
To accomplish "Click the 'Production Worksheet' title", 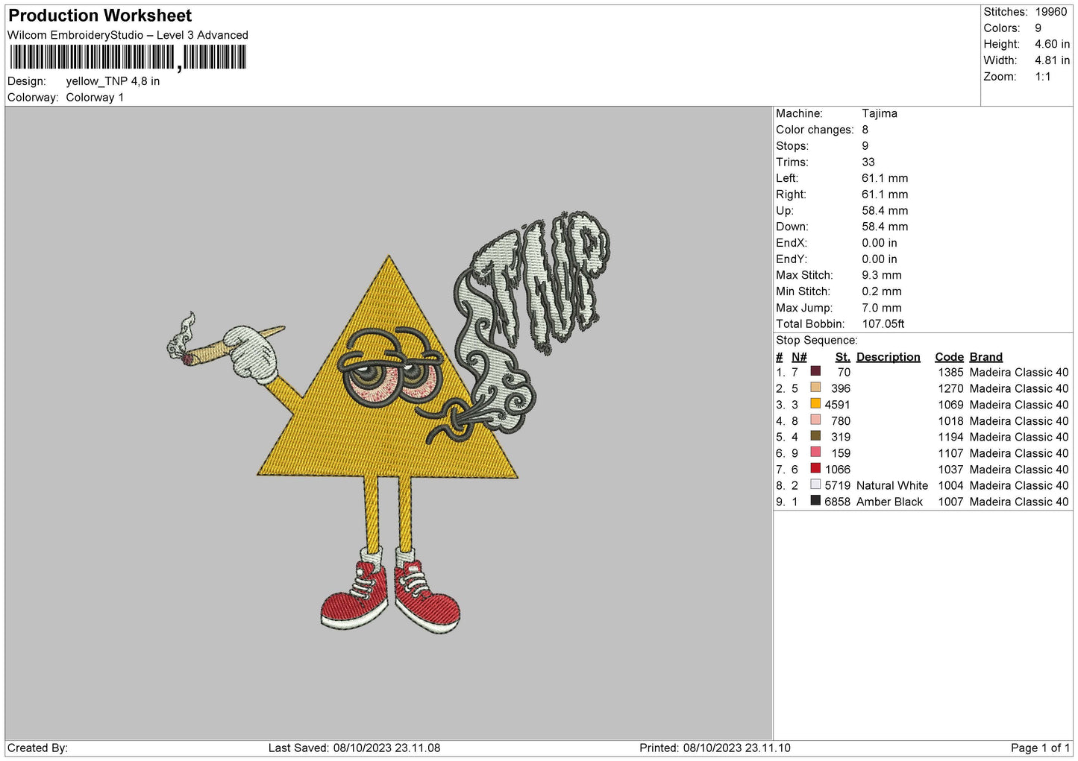I will coord(100,16).
